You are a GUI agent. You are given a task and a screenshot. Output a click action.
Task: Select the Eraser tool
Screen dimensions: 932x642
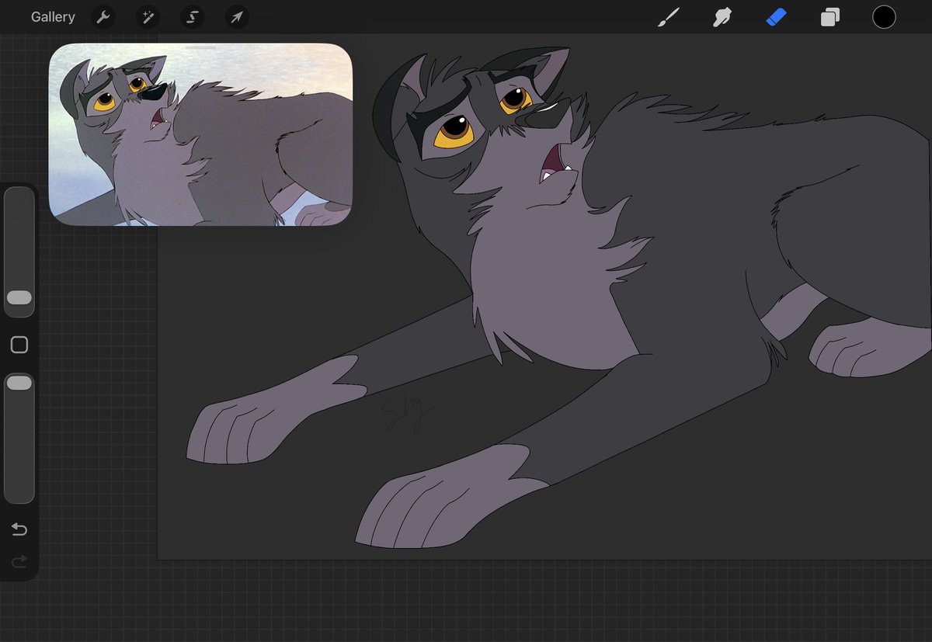tap(776, 17)
